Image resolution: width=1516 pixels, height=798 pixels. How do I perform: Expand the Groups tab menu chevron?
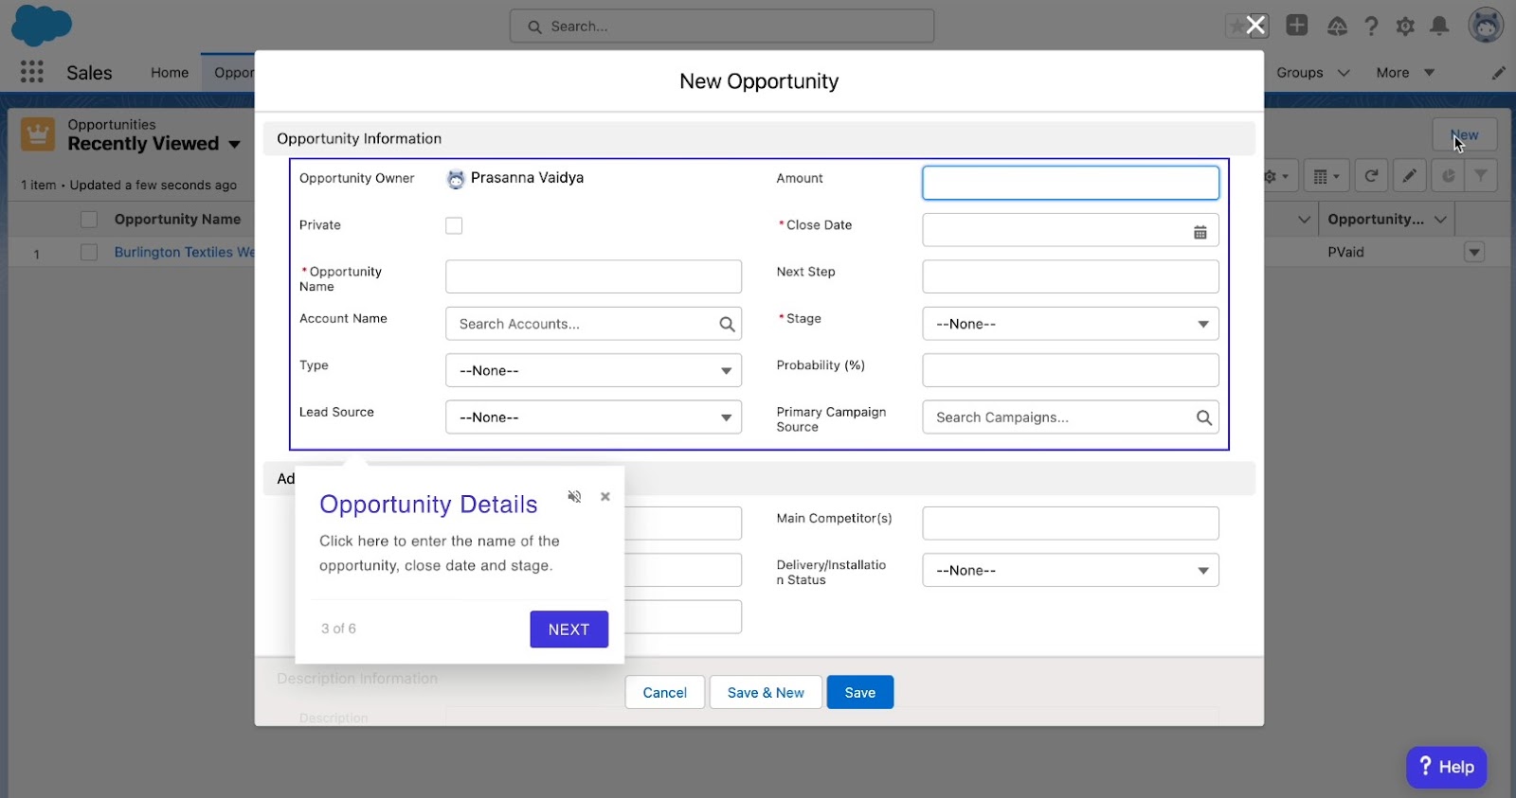point(1344,73)
